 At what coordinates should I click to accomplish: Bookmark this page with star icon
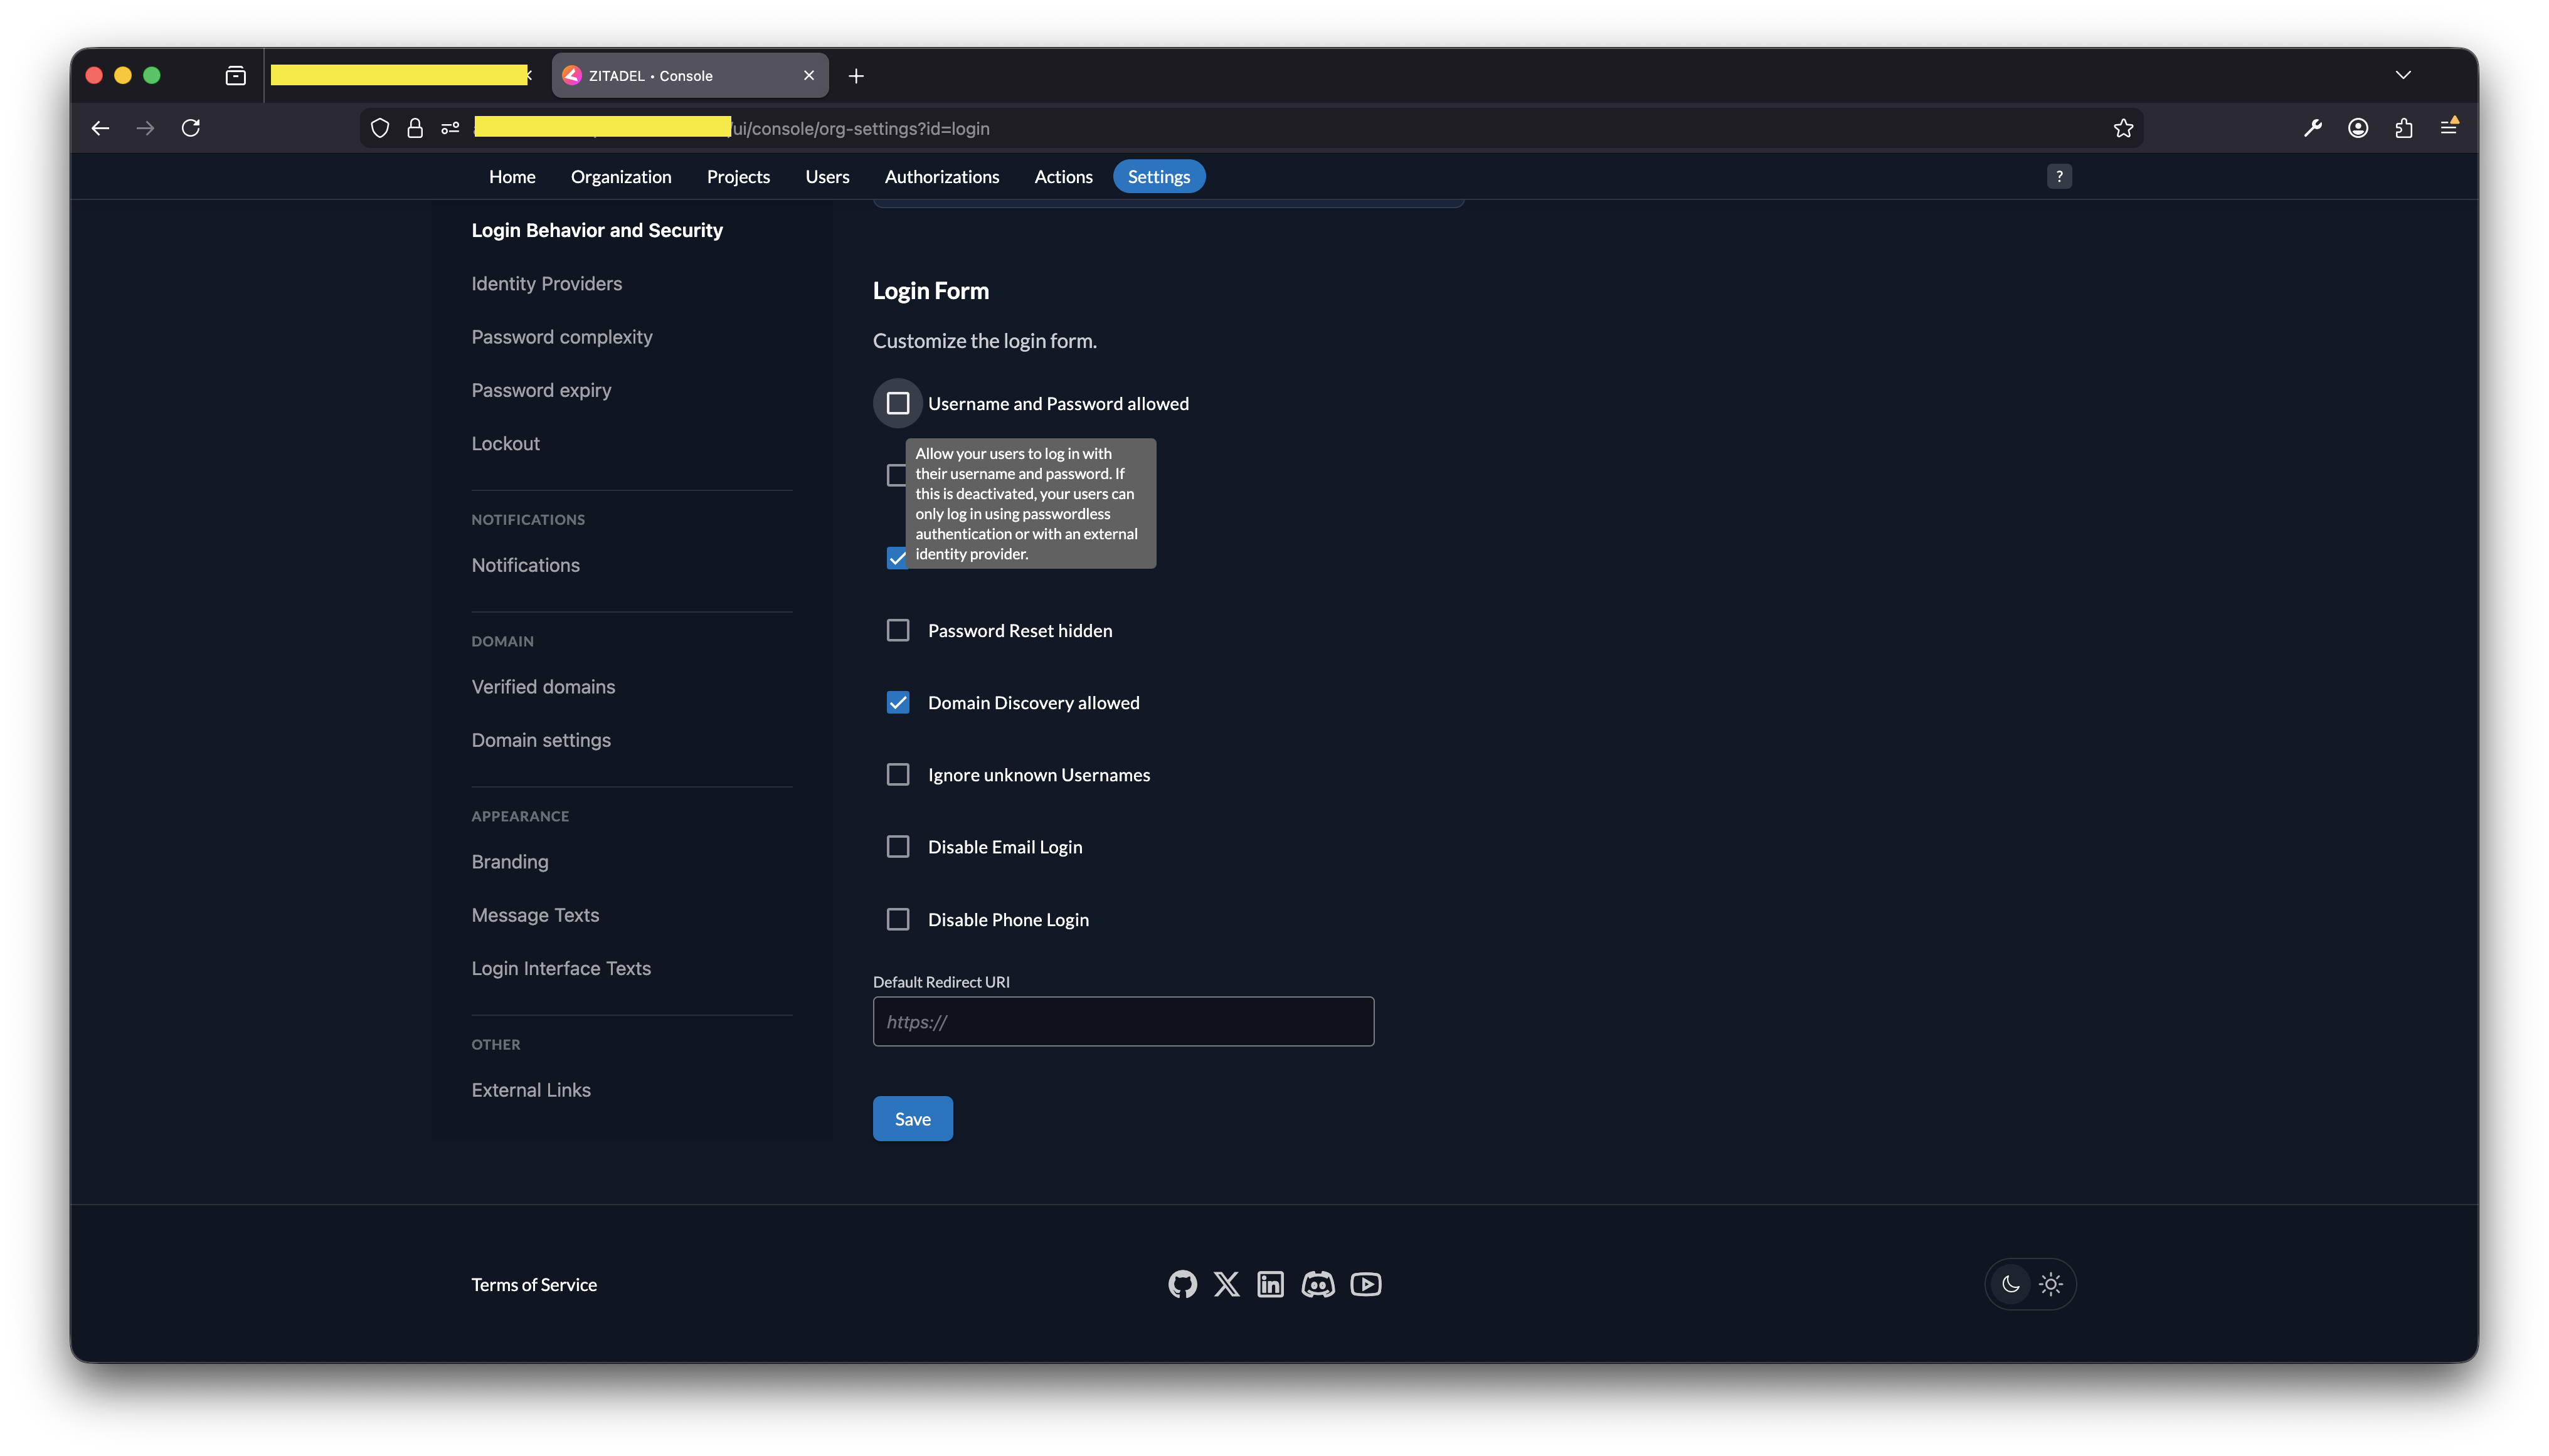(x=2123, y=128)
